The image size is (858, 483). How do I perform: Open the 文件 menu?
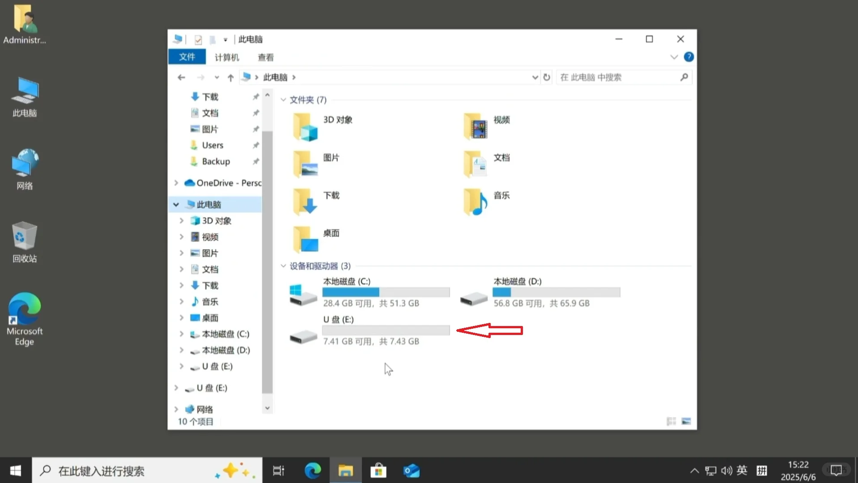pos(187,57)
